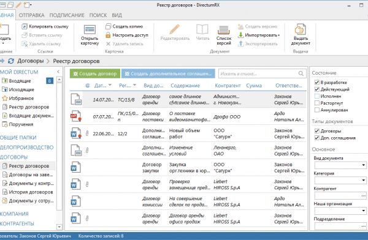Open Наша организация dropdown
368x240 pixels.
[x=364, y=211]
